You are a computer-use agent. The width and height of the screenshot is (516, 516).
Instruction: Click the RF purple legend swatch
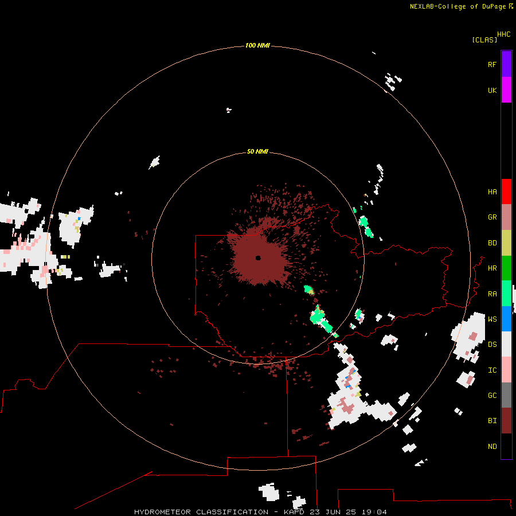tap(506, 64)
